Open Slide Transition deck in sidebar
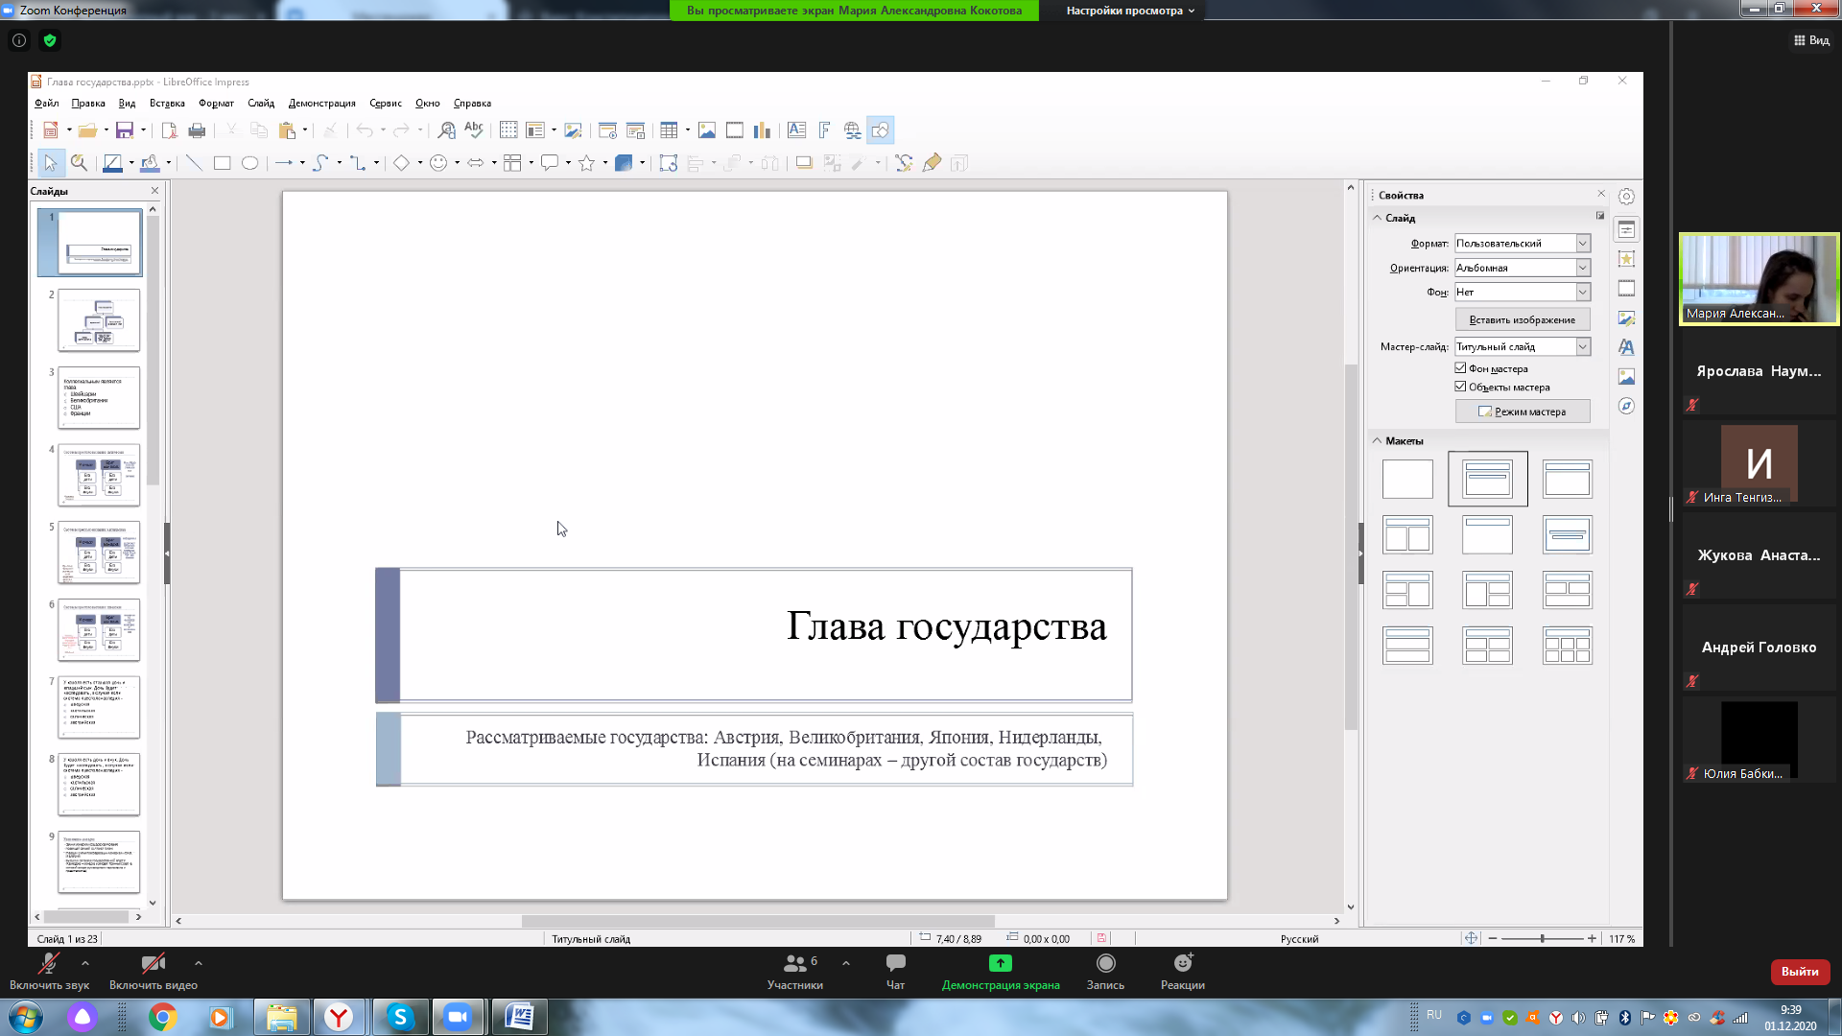The height and width of the screenshot is (1036, 1842). click(1626, 289)
